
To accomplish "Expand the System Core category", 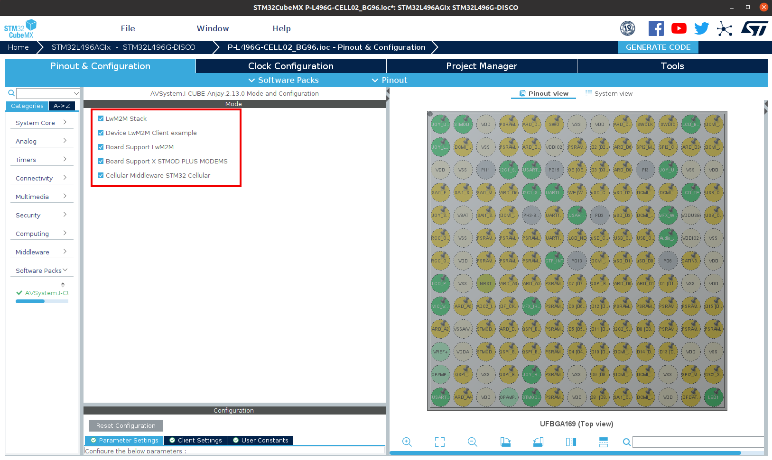I will pyautogui.click(x=42, y=123).
